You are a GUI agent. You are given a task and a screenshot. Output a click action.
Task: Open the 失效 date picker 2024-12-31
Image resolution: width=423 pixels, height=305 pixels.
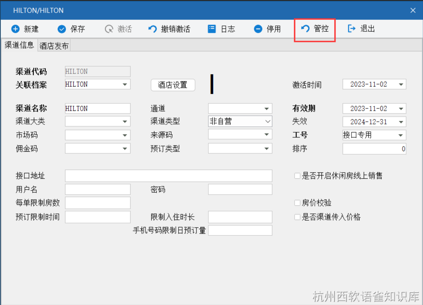401,122
